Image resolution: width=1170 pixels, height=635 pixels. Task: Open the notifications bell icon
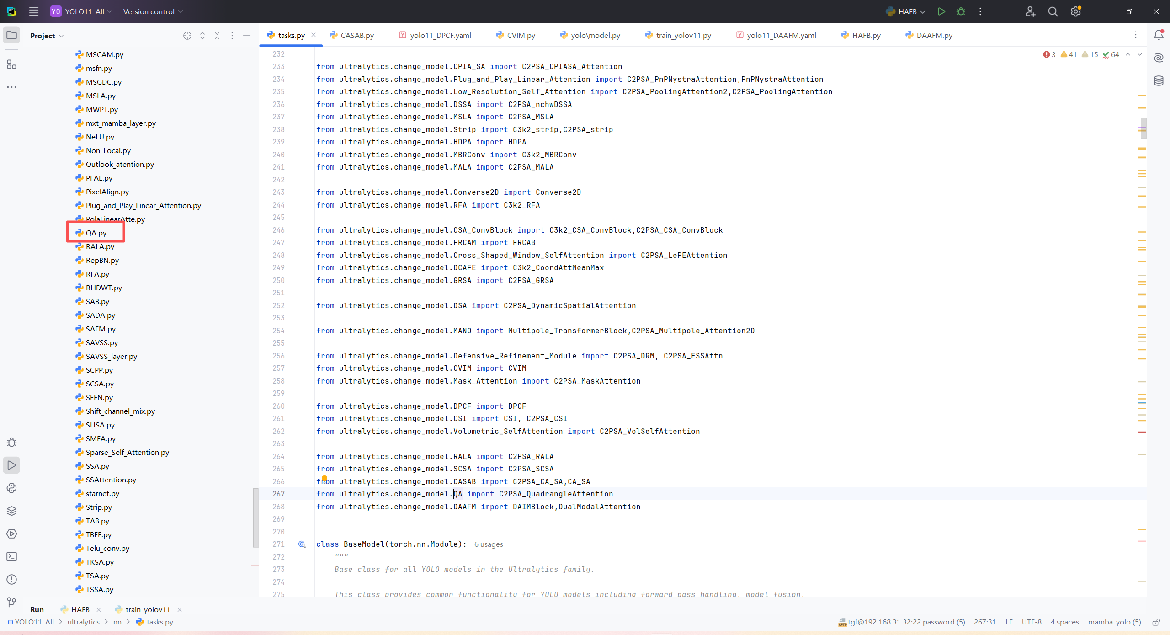1159,35
